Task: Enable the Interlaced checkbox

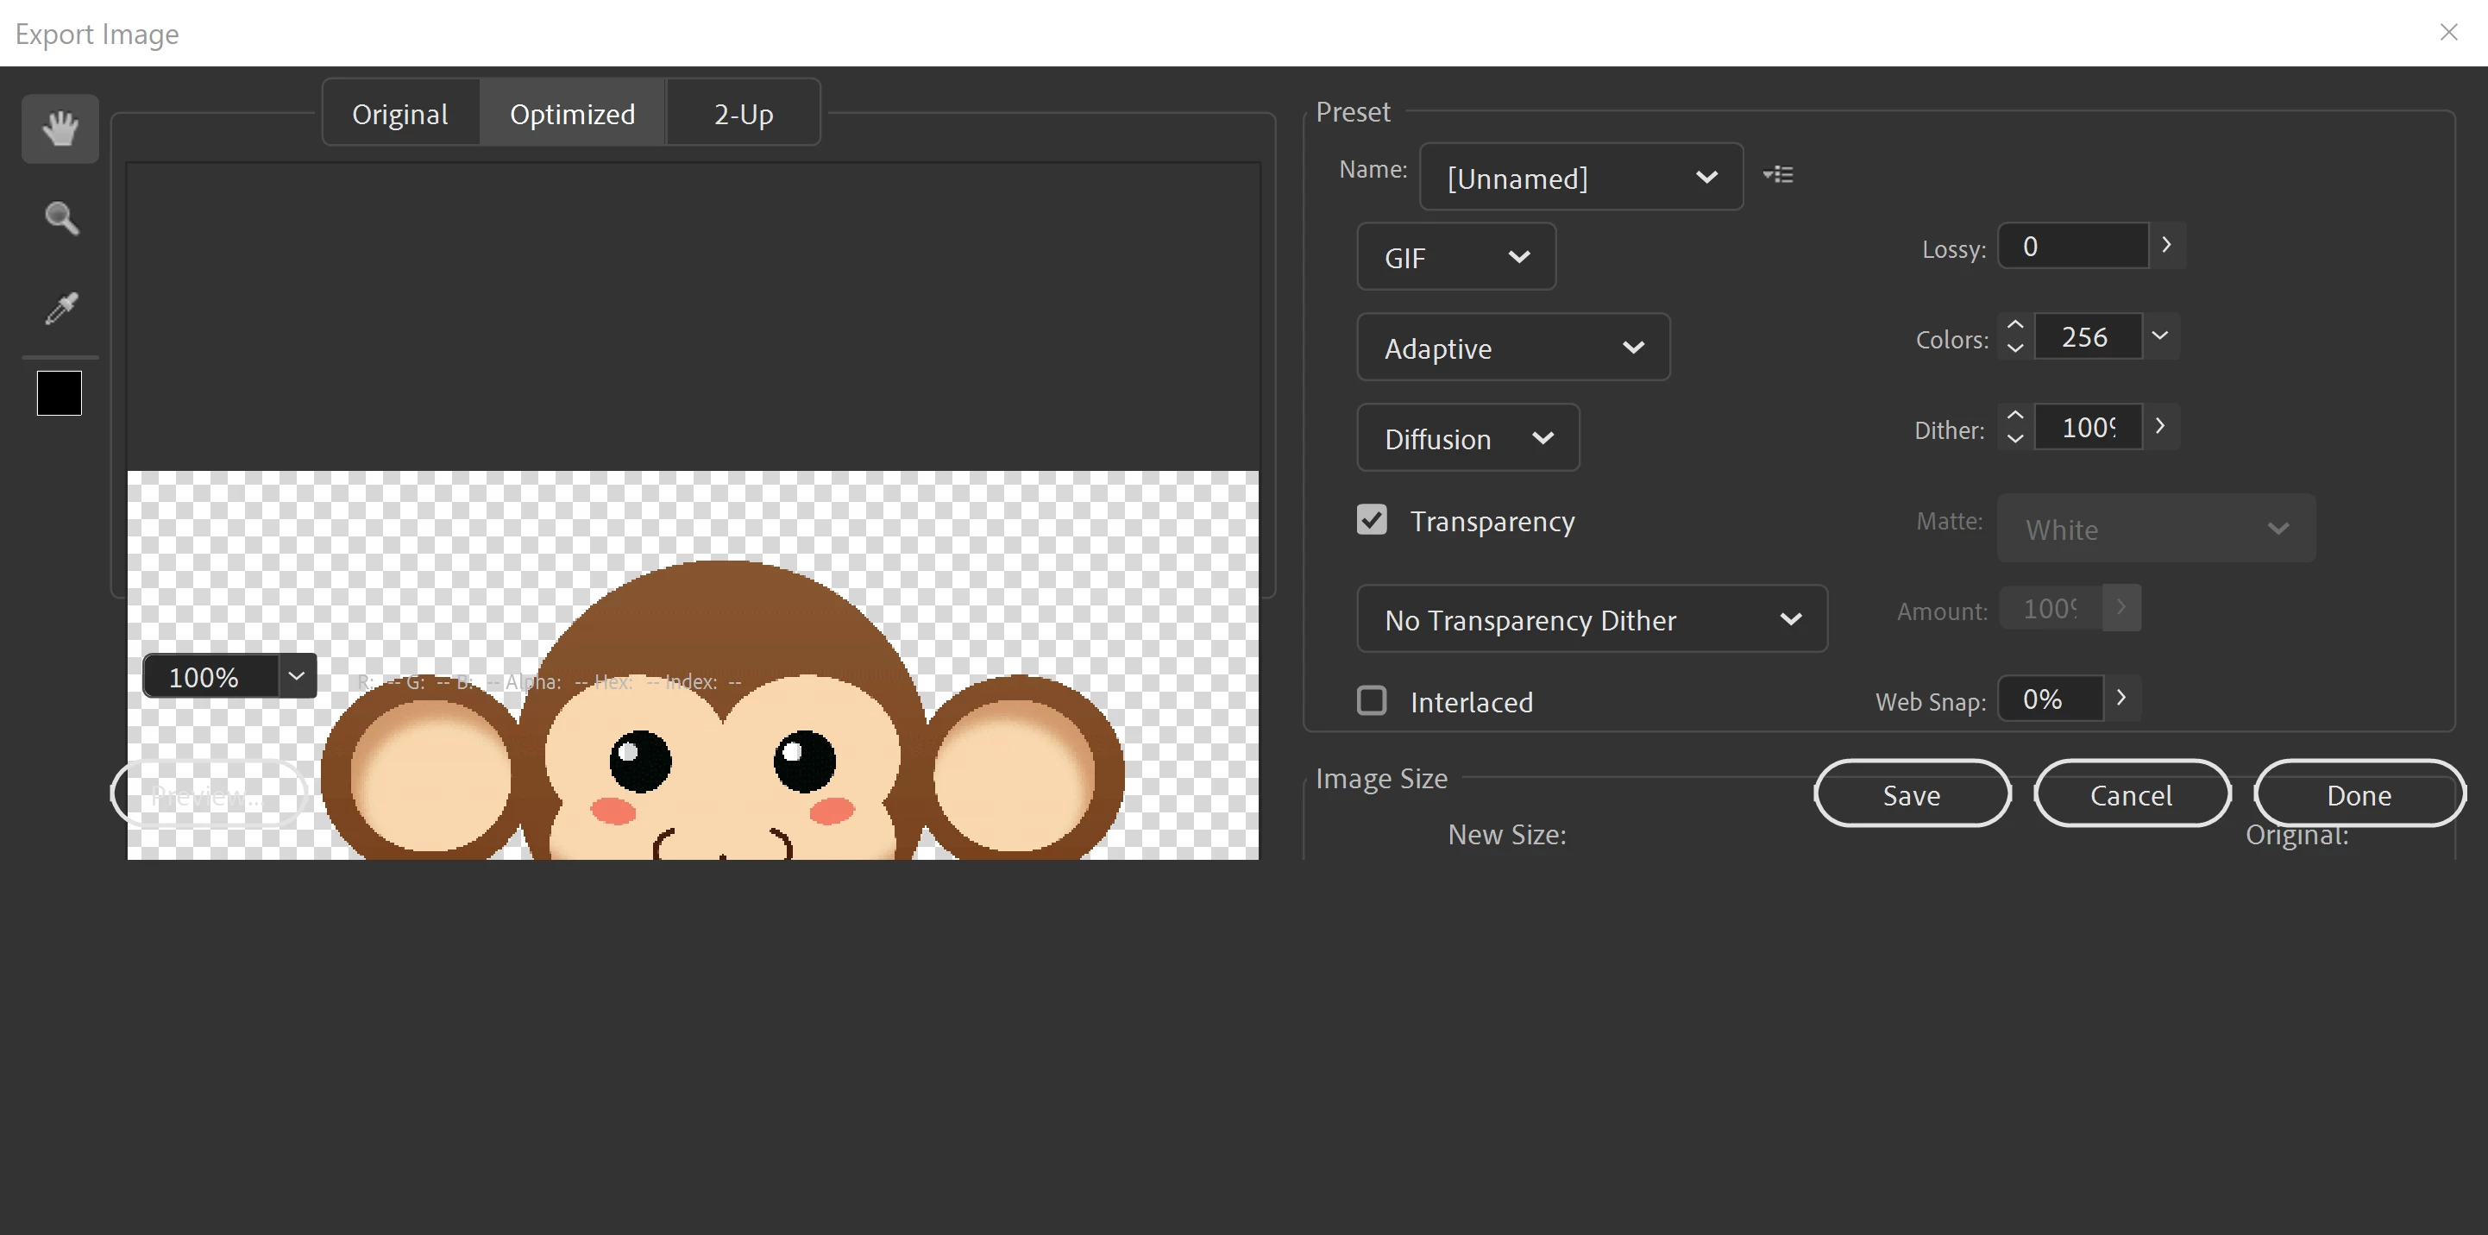Action: (x=1372, y=700)
